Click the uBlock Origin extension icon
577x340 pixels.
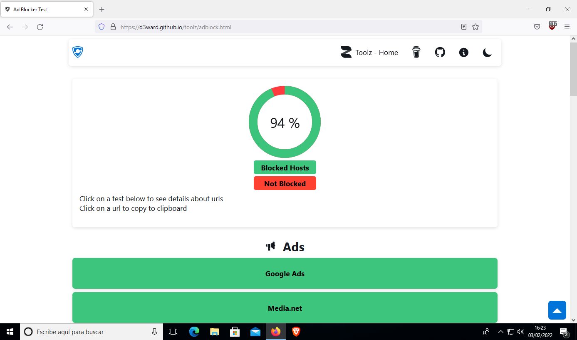pos(552,26)
